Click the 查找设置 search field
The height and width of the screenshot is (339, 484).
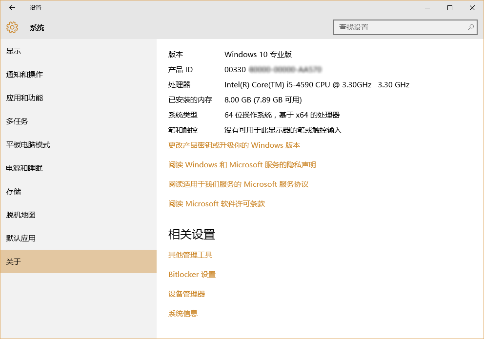tap(400, 27)
